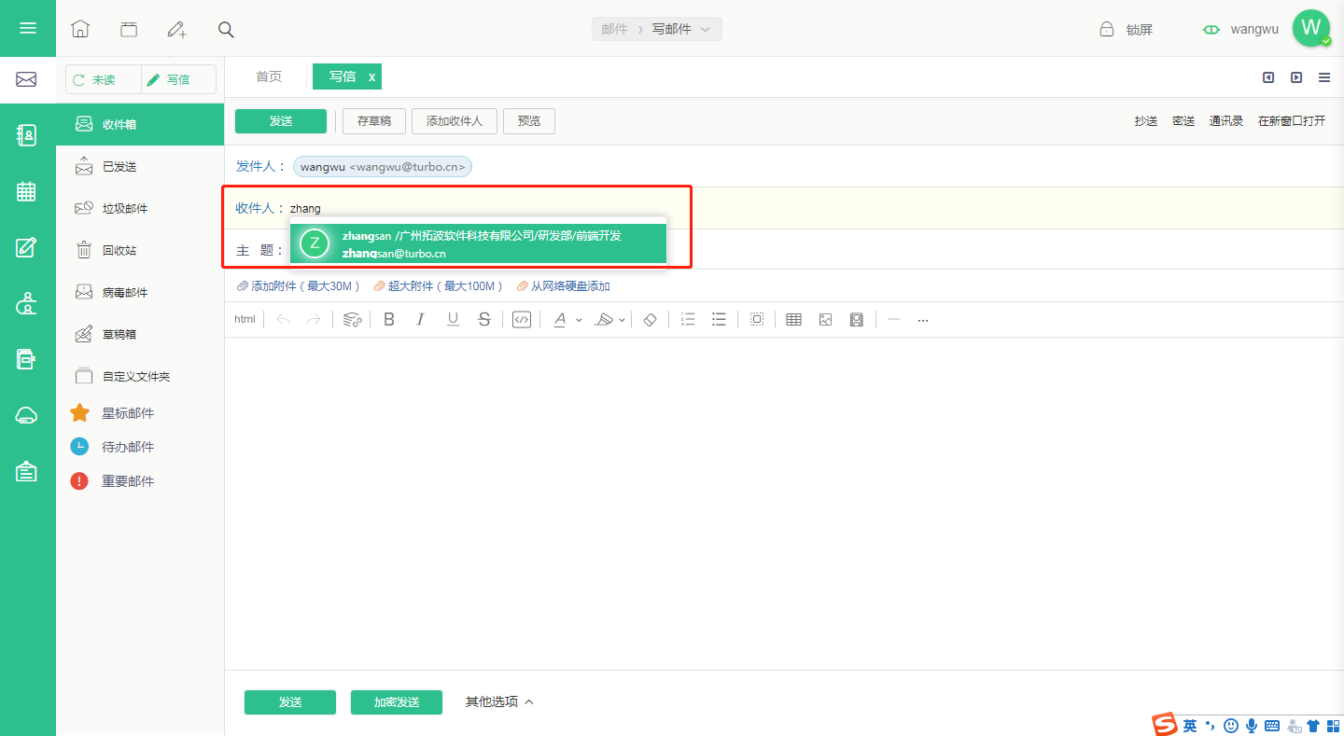The image size is (1344, 736).
Task: Go to the home icon in top bar
Action: (80, 29)
